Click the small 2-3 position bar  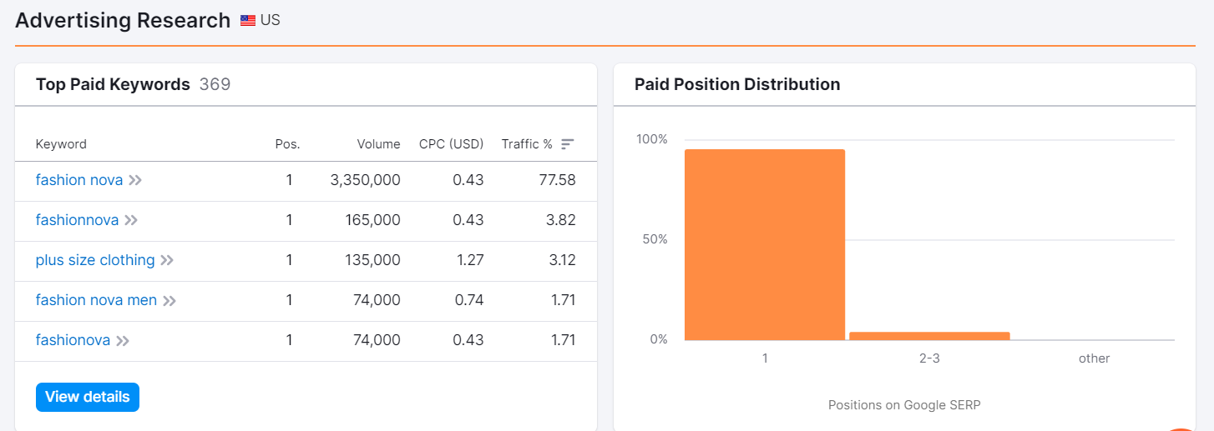[x=929, y=336]
